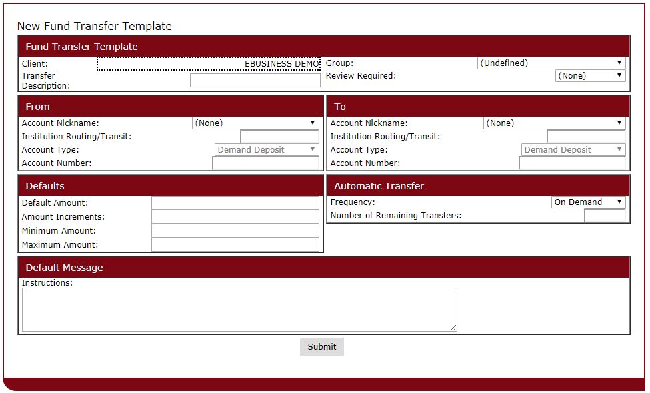This screenshot has height=393, width=650.
Task: Click the EBUSINESS DEMO client field
Action: [x=208, y=63]
